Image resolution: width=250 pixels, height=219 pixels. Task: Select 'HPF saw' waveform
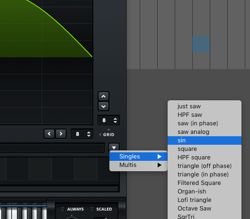coord(205,115)
